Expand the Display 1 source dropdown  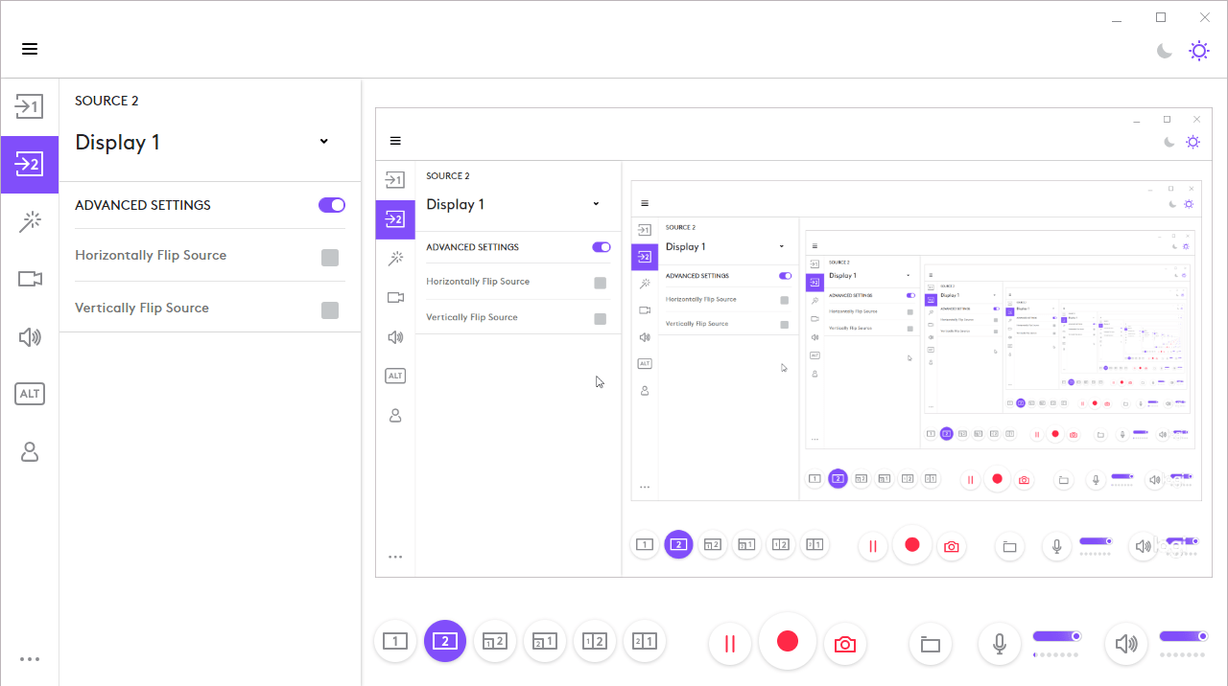202,143
